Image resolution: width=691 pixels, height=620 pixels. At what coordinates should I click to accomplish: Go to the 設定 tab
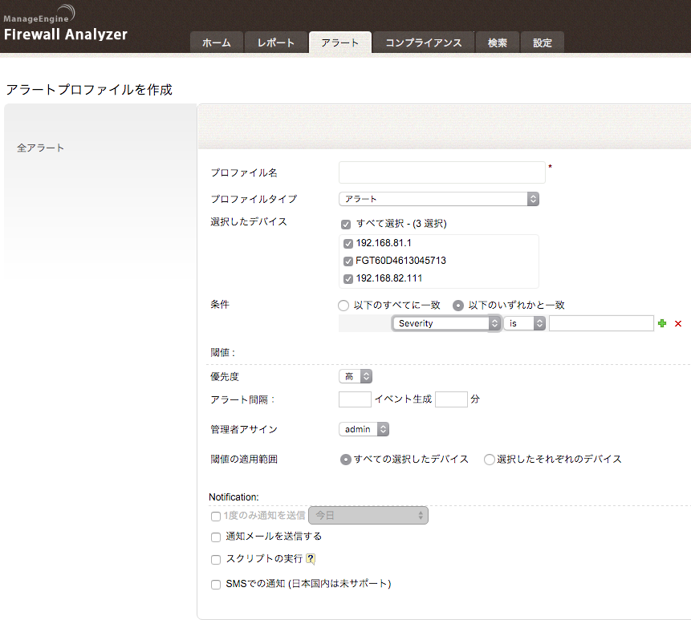[x=543, y=43]
